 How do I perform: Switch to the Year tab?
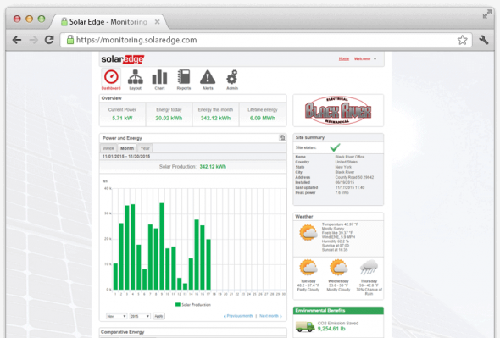point(145,148)
